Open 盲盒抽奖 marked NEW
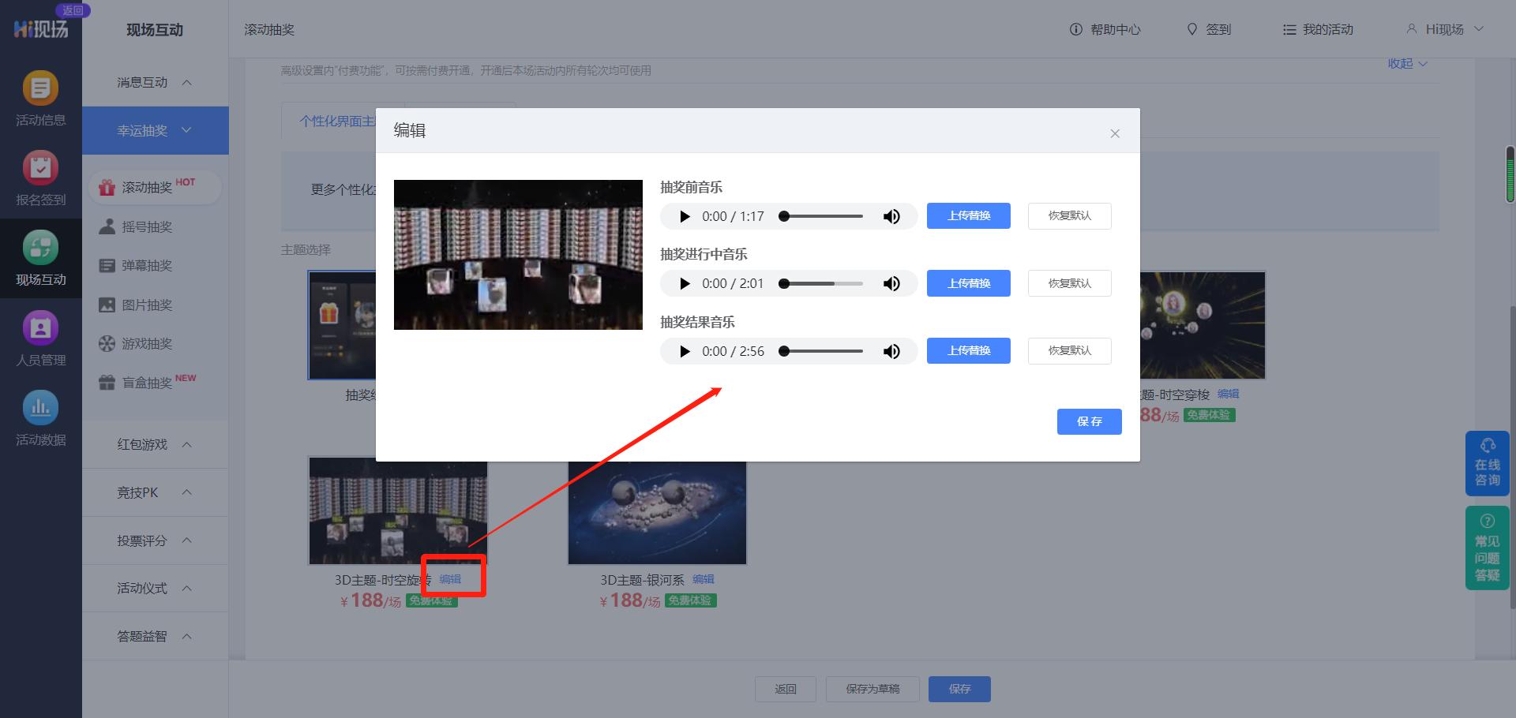The height and width of the screenshot is (718, 1516). [107, 383]
